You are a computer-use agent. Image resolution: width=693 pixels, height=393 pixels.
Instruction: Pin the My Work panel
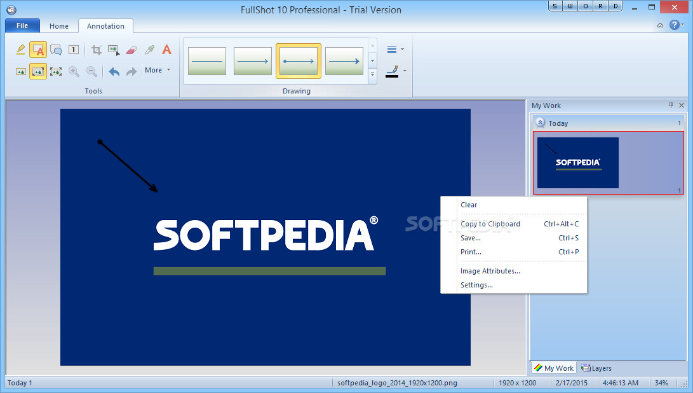(671, 106)
